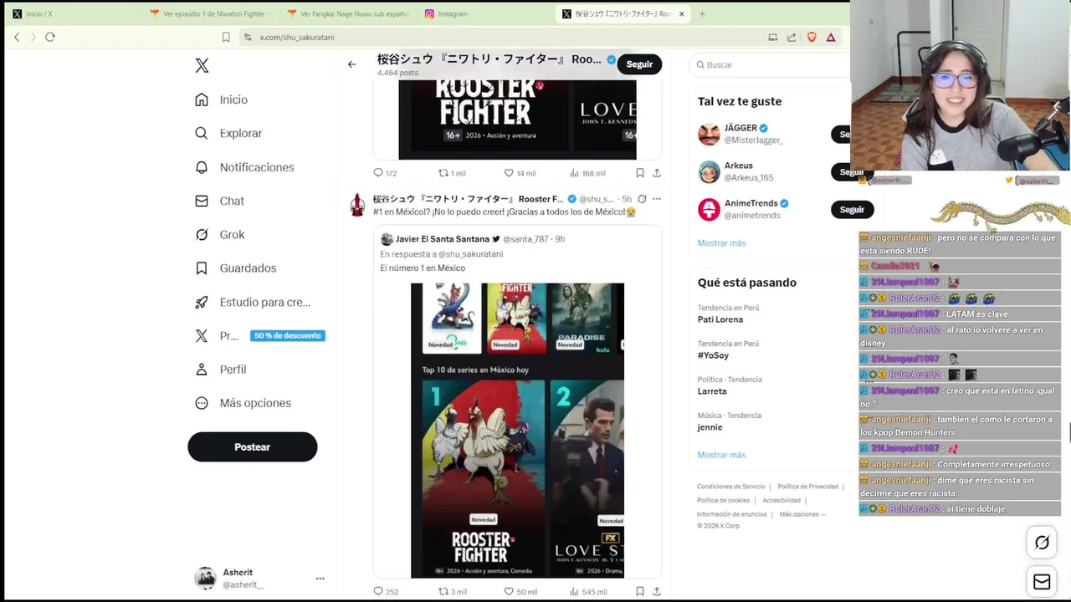The width and height of the screenshot is (1071, 602).
Task: Reload the page
Action: pos(50,37)
